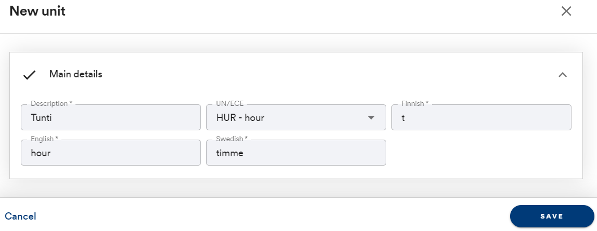Click into the Finnish field containing t

pos(481,117)
